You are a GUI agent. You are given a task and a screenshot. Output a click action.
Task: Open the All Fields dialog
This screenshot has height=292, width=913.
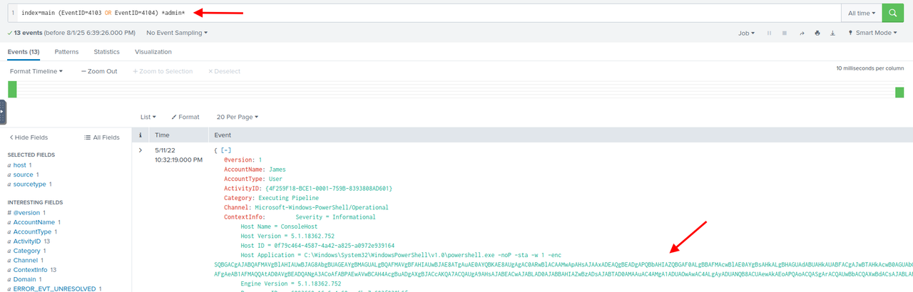click(102, 137)
